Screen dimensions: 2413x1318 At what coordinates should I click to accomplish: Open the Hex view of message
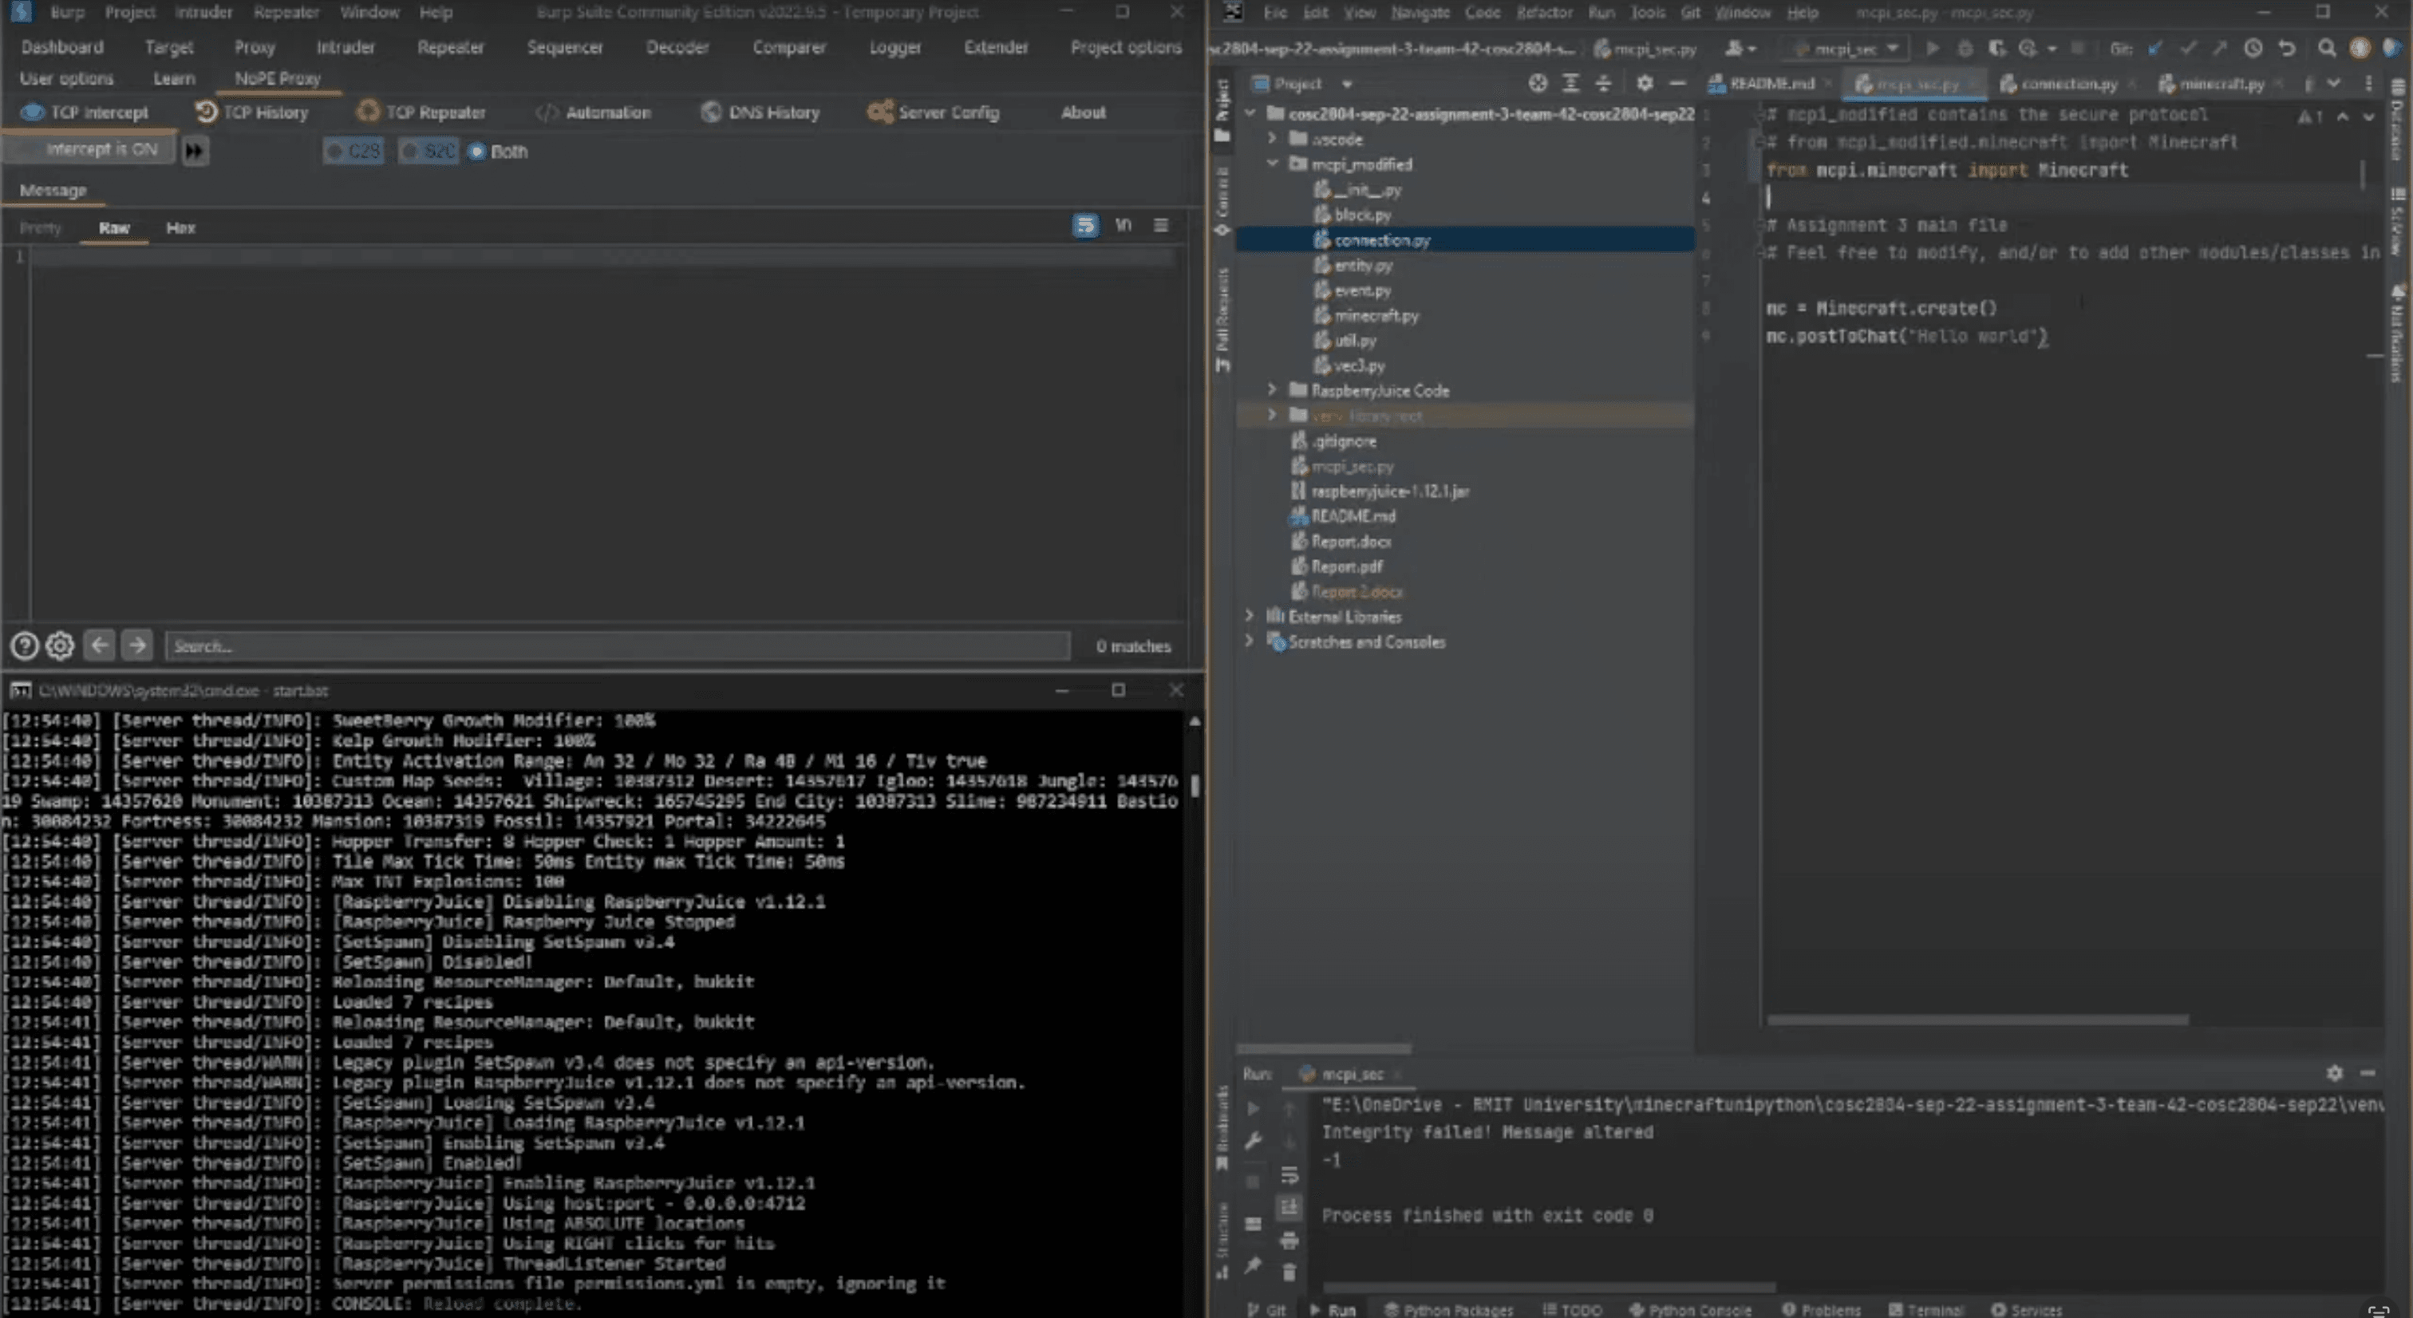[x=180, y=227]
